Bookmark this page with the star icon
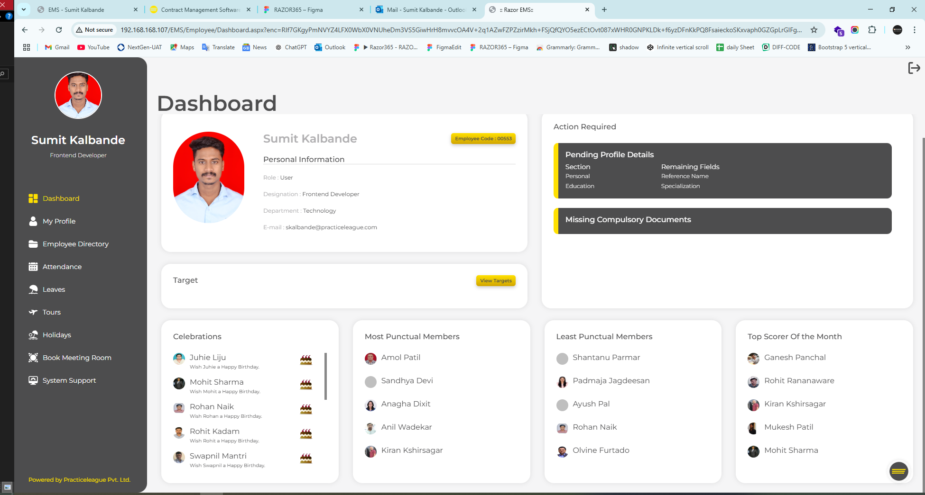Viewport: 925px width, 495px height. click(x=814, y=30)
